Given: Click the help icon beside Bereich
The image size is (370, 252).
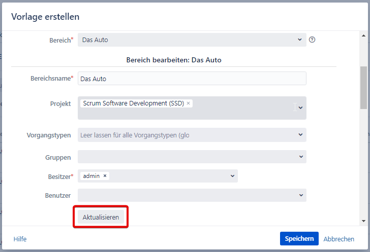Looking at the screenshot, I should tap(312, 40).
